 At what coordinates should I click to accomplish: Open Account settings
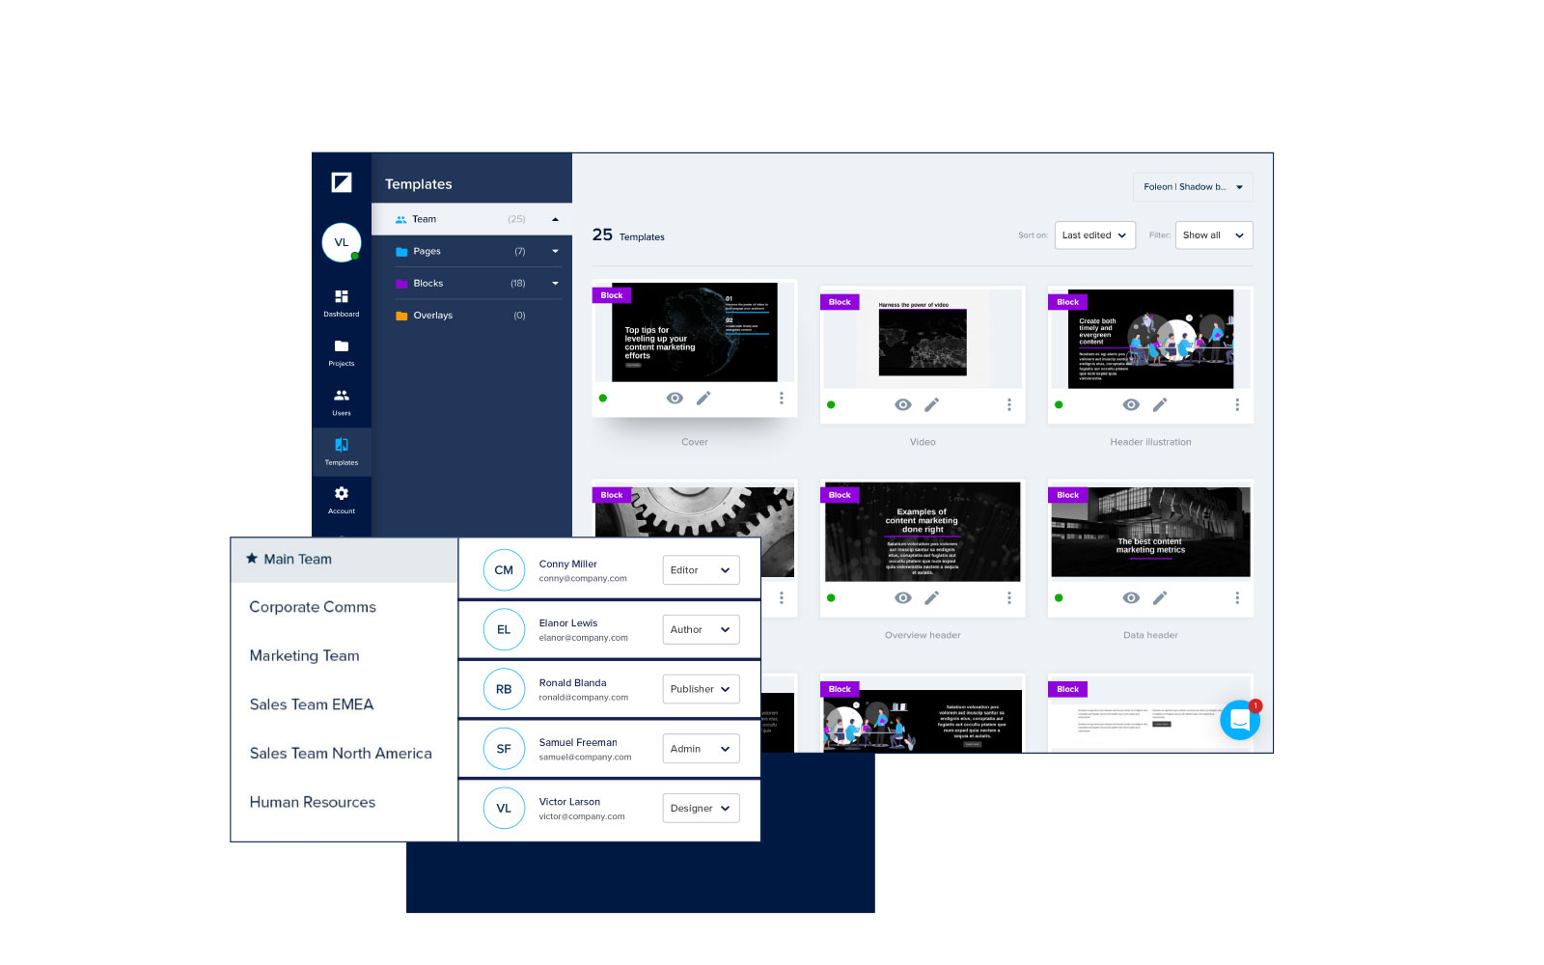pos(342,500)
